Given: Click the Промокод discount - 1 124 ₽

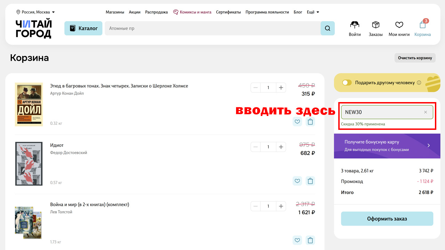Looking at the screenshot, I should [x=425, y=181].
